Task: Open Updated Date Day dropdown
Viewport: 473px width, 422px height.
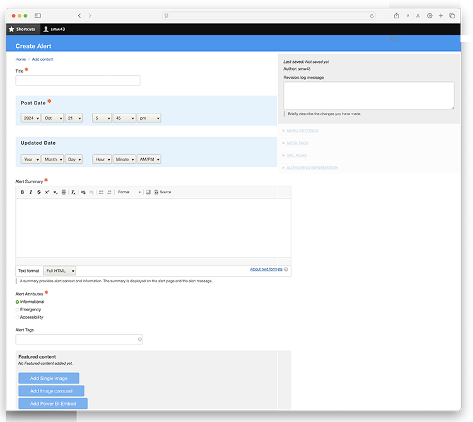Action: click(x=74, y=159)
